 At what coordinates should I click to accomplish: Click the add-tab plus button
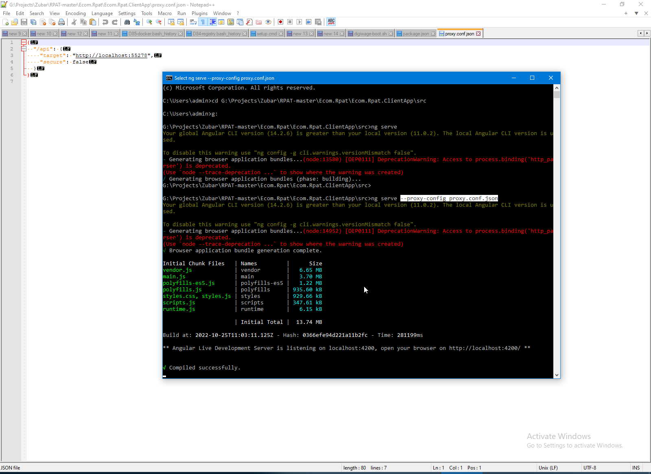pos(626,13)
